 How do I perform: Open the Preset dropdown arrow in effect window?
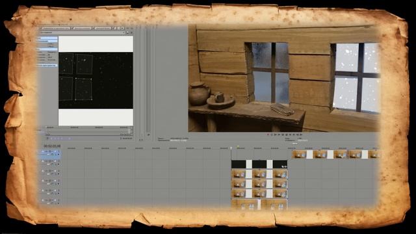(123, 32)
